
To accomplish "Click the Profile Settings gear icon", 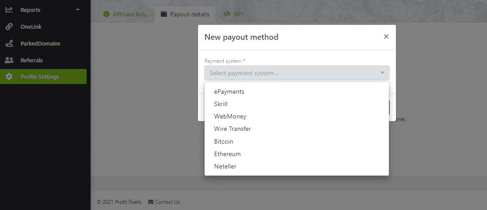I will 9,76.
